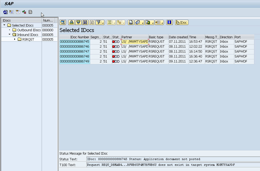The image size is (260, 171).
Task: Select IDoc number 0000000000886747
Action: click(75, 52)
